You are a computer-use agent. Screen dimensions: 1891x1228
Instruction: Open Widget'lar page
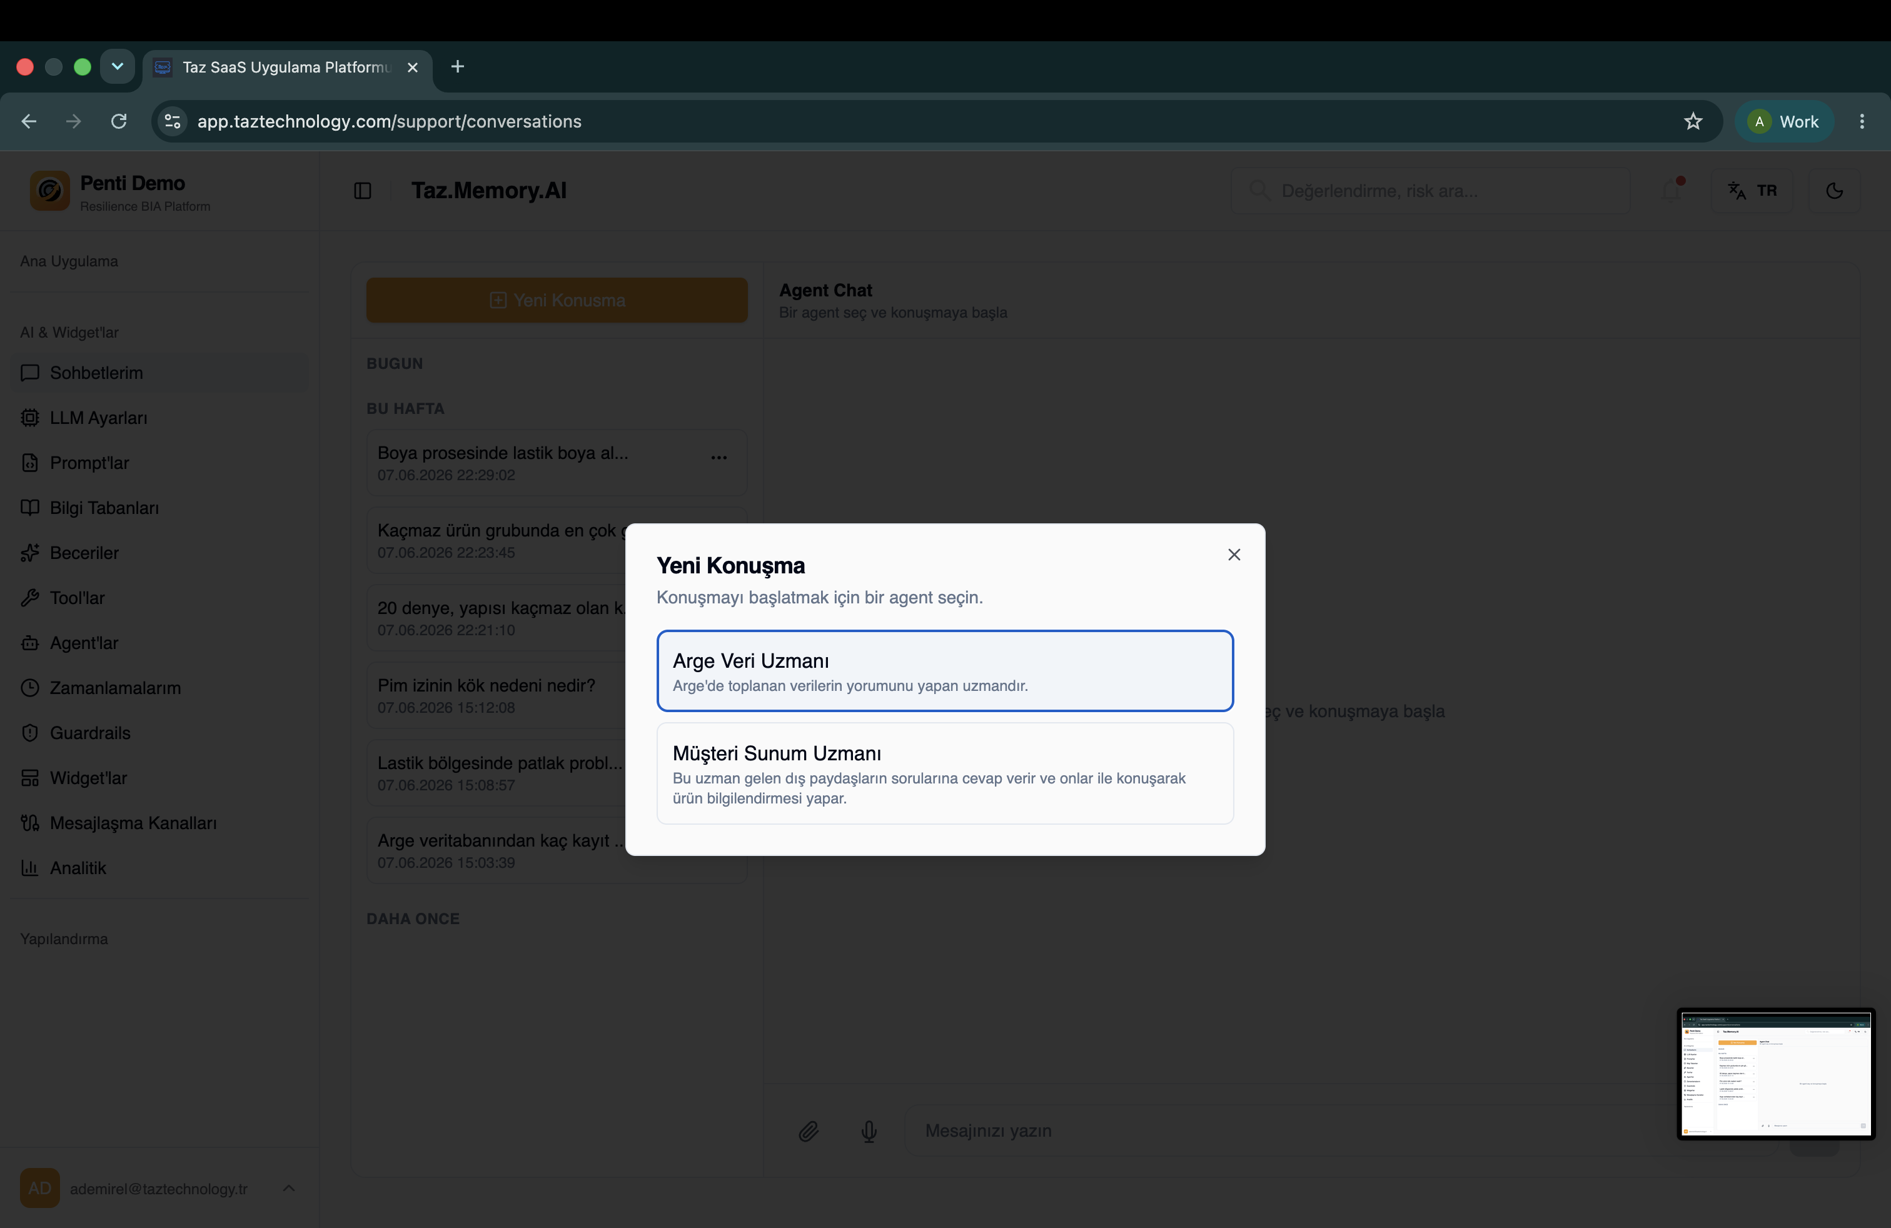pyautogui.click(x=159, y=778)
